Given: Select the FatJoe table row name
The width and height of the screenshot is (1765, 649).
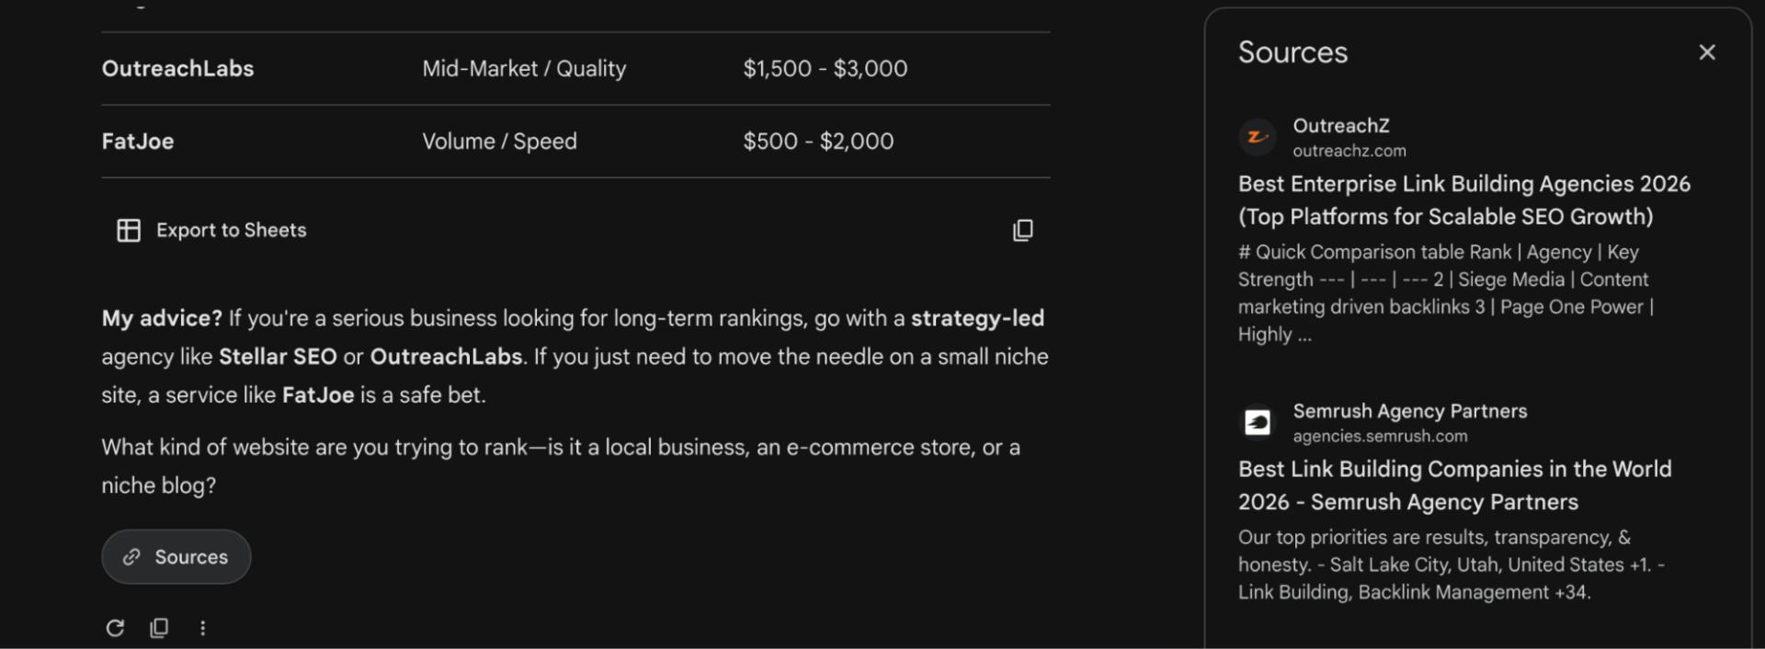Looking at the screenshot, I should pos(138,142).
